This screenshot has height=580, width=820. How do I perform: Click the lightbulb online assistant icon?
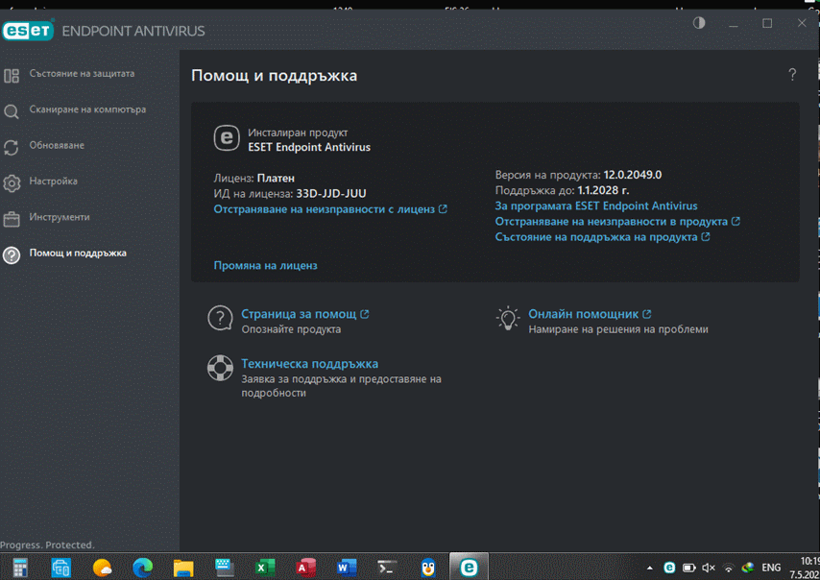507,319
